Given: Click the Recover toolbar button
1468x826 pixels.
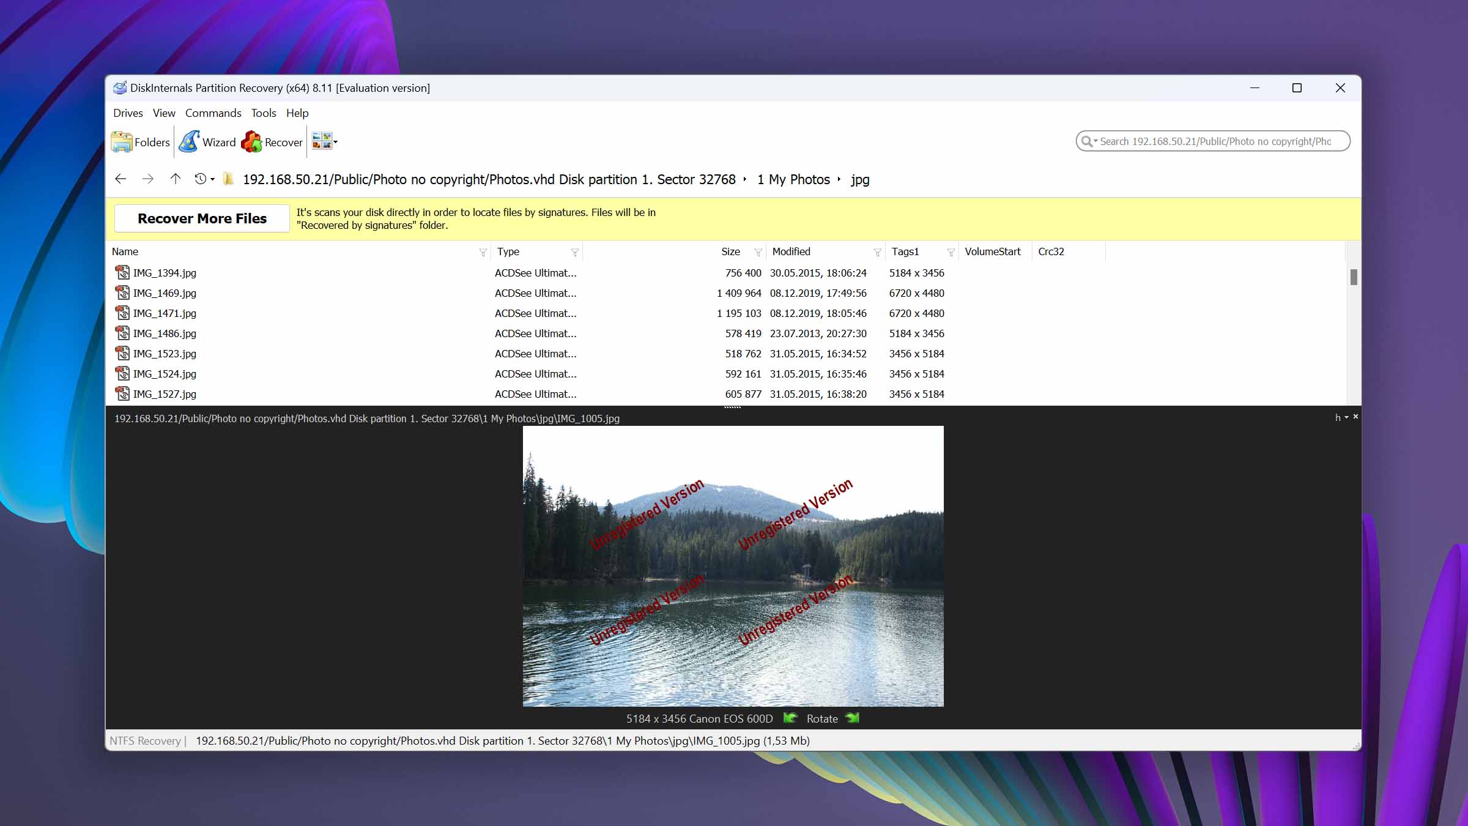Looking at the screenshot, I should (x=272, y=142).
